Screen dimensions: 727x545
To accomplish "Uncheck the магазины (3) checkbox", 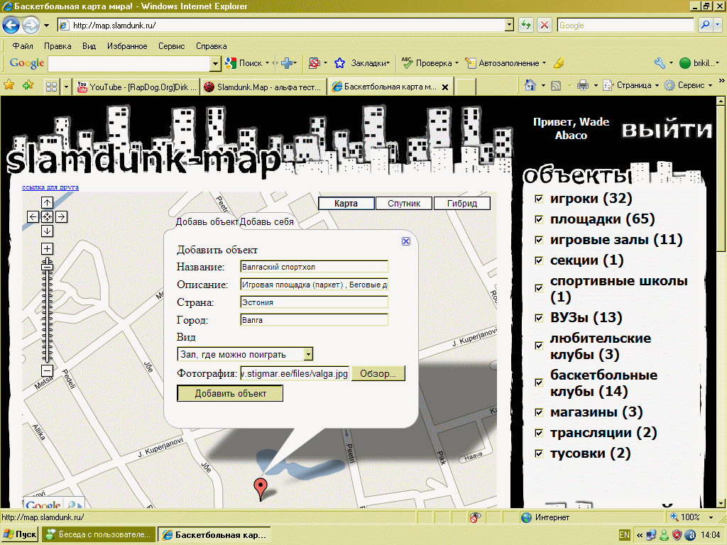I will [x=539, y=412].
